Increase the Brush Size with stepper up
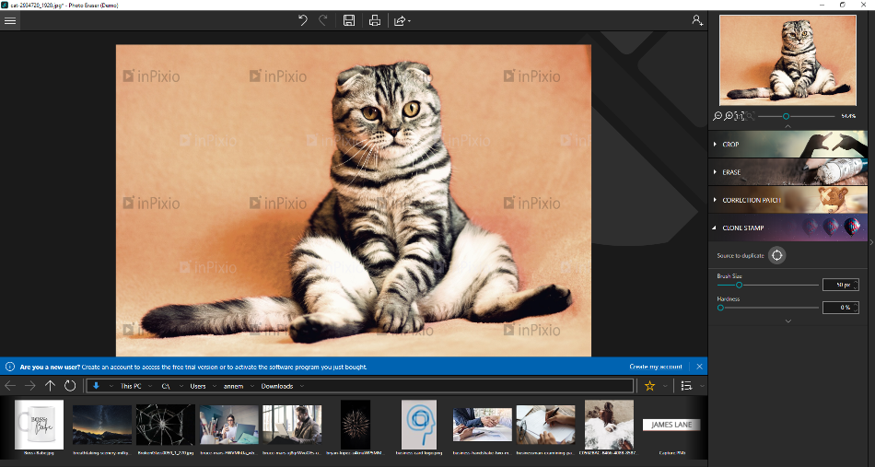 coord(856,282)
